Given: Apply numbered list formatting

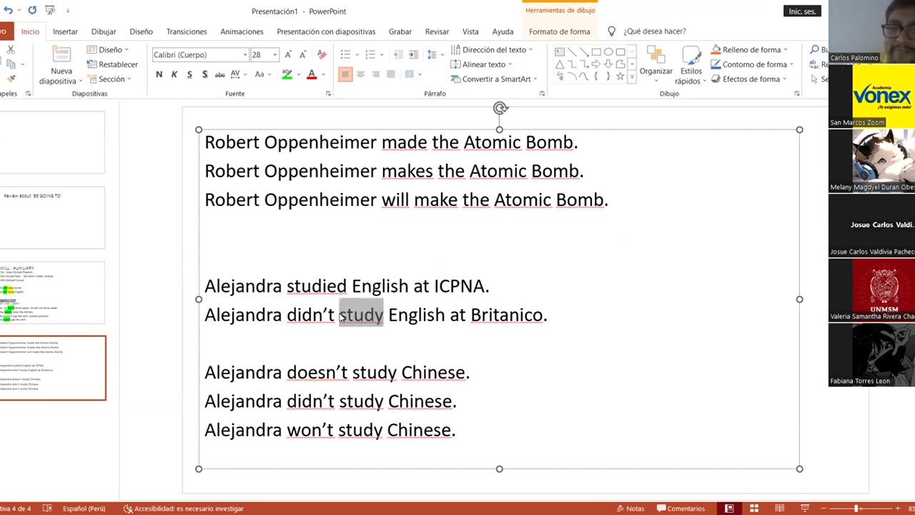Looking at the screenshot, I should click(370, 54).
